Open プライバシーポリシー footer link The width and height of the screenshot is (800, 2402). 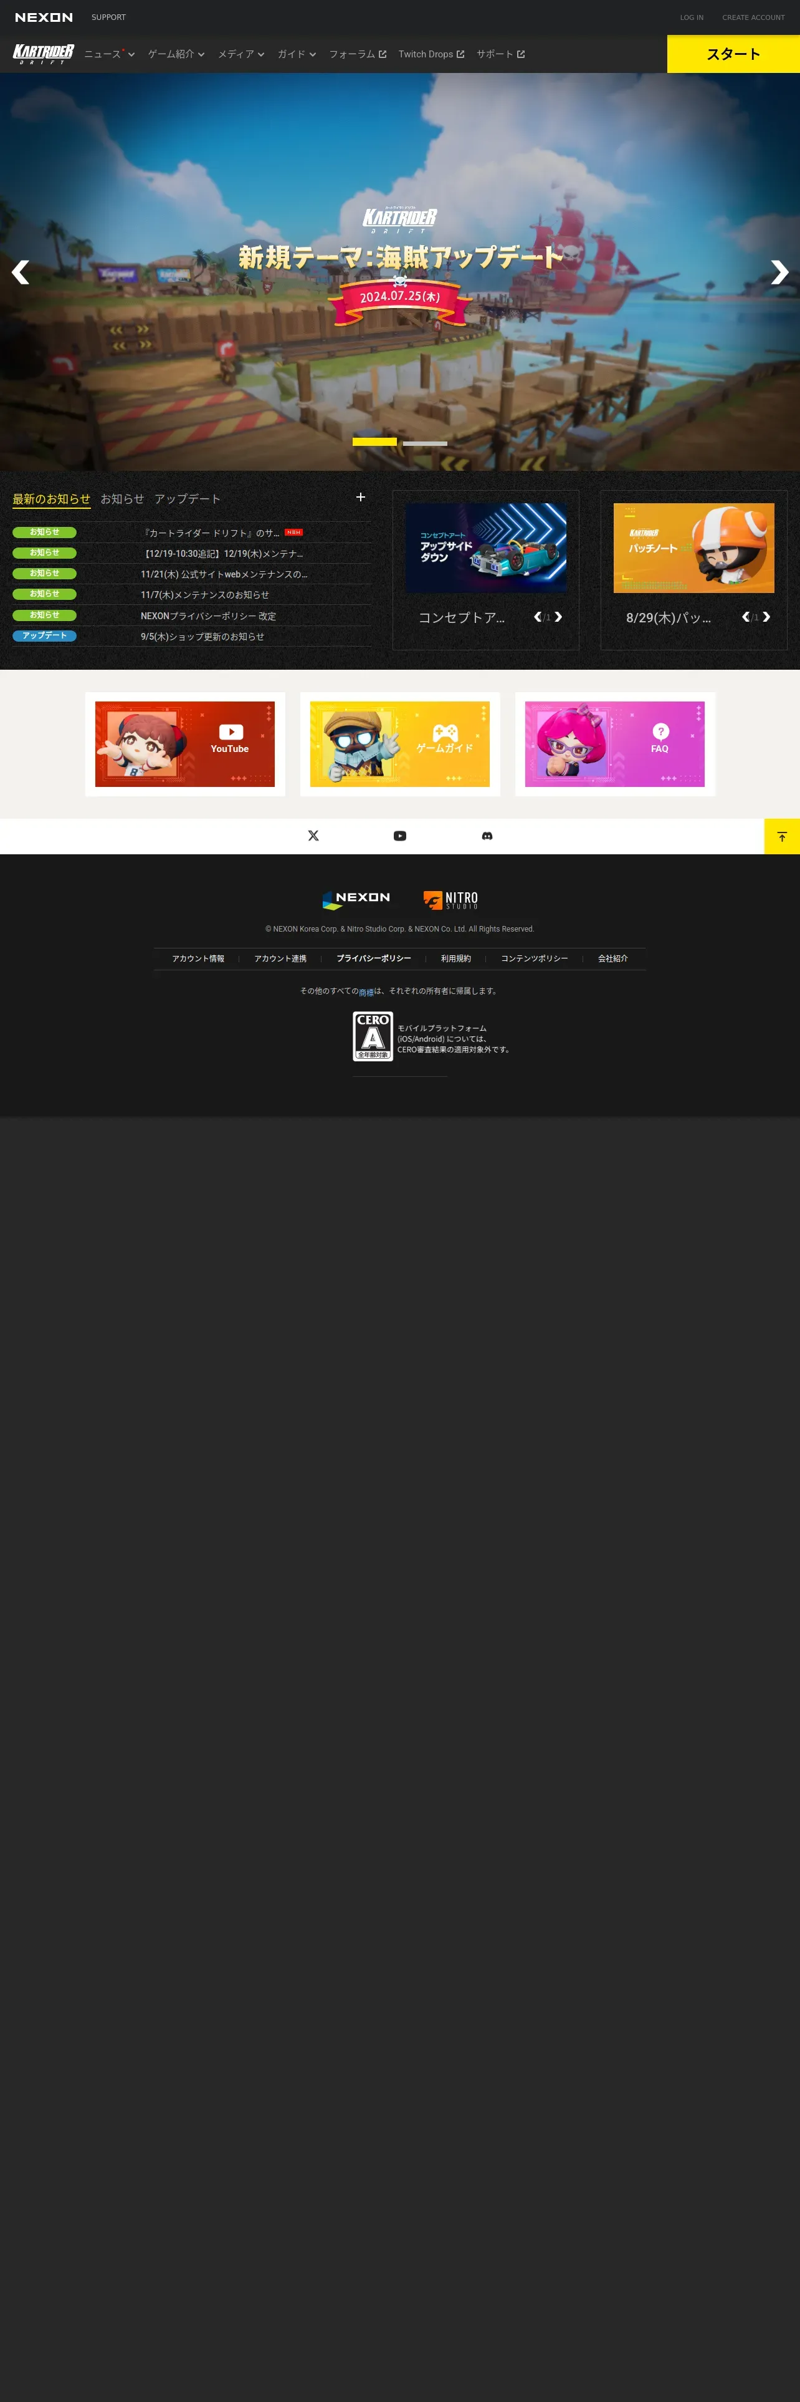click(373, 958)
